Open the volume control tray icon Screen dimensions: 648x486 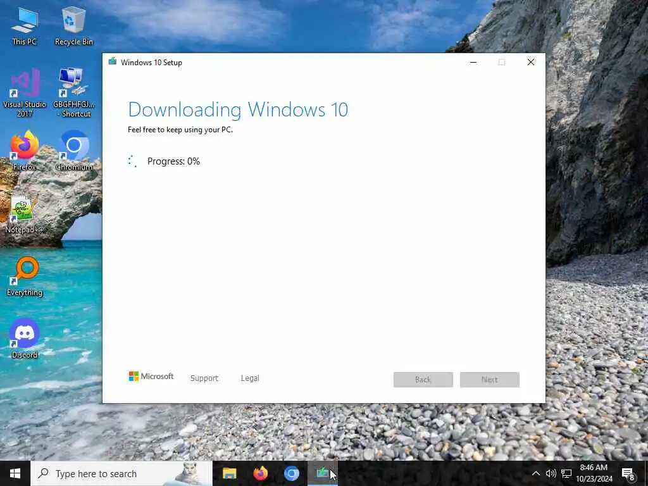click(x=551, y=473)
